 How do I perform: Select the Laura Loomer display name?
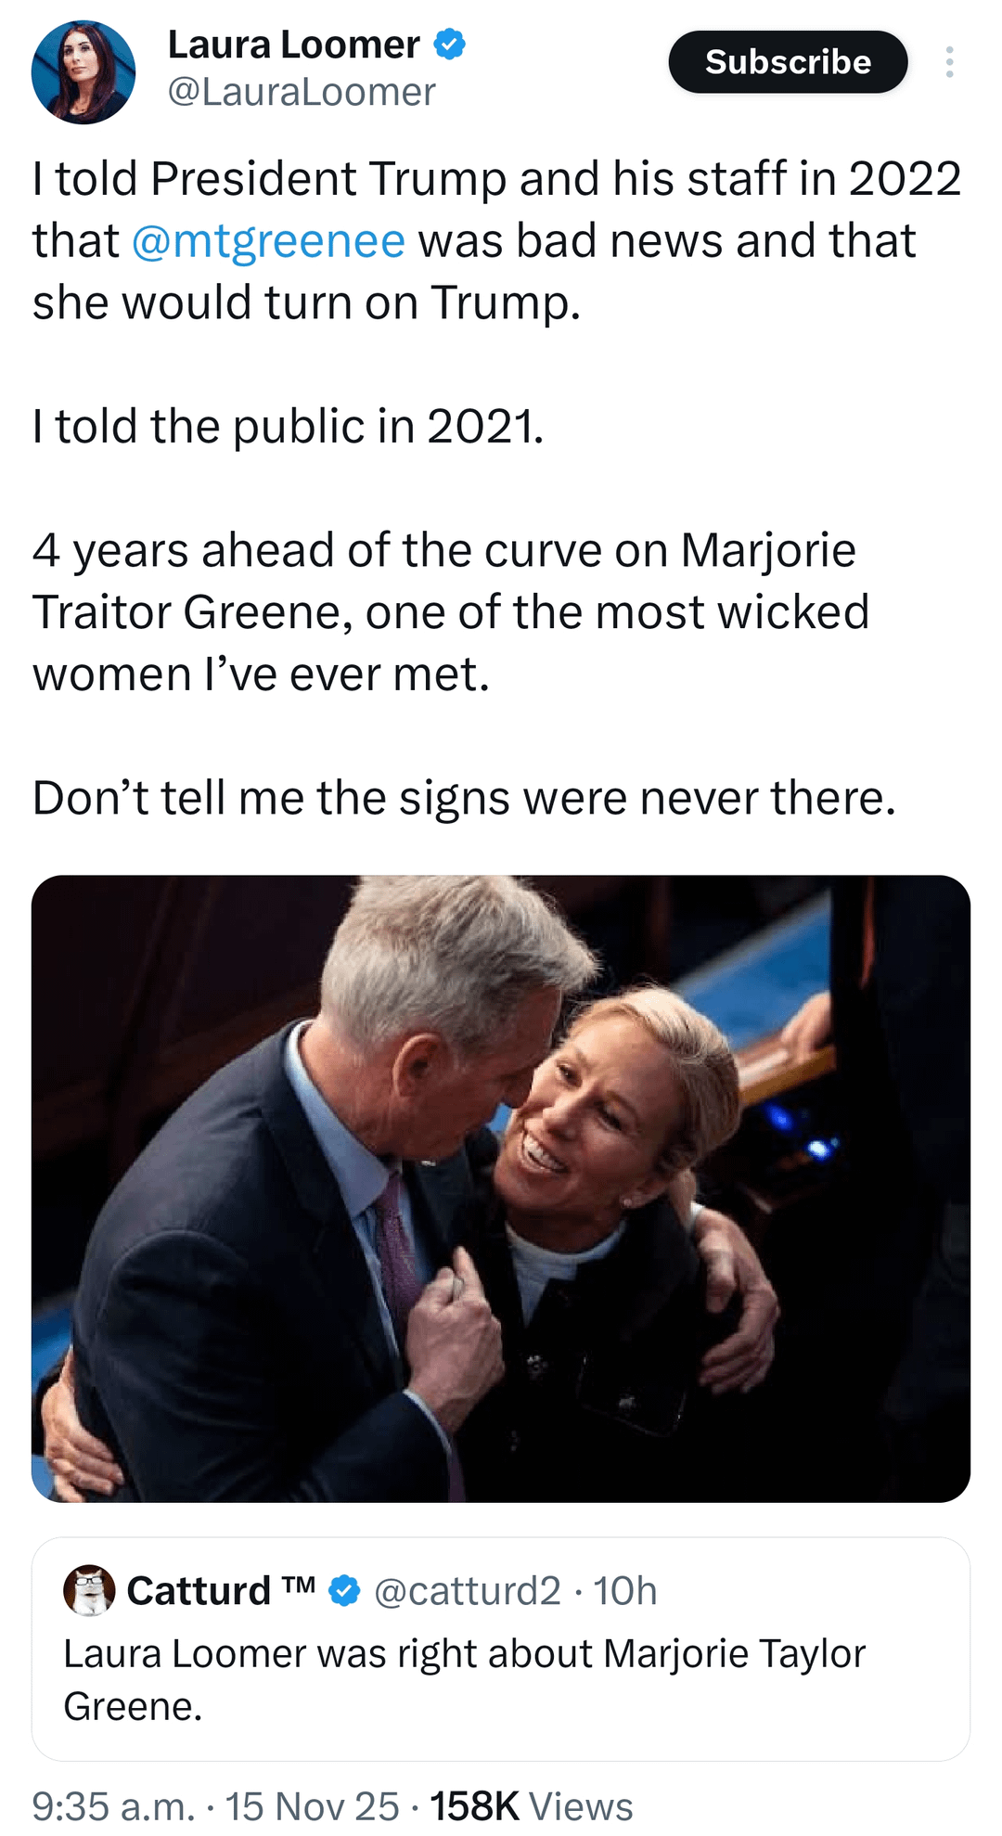click(x=293, y=45)
